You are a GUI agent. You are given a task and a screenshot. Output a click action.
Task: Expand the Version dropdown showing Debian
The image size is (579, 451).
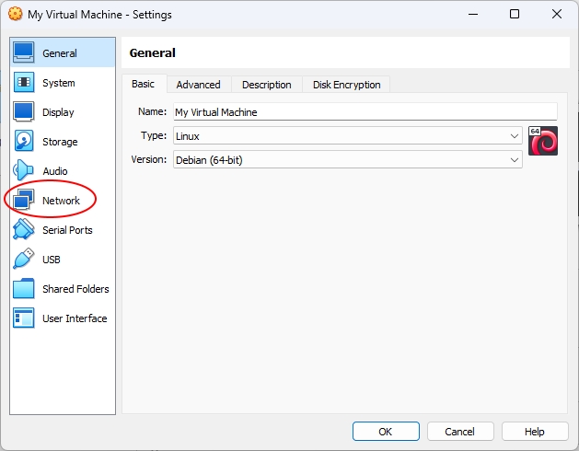click(x=347, y=160)
